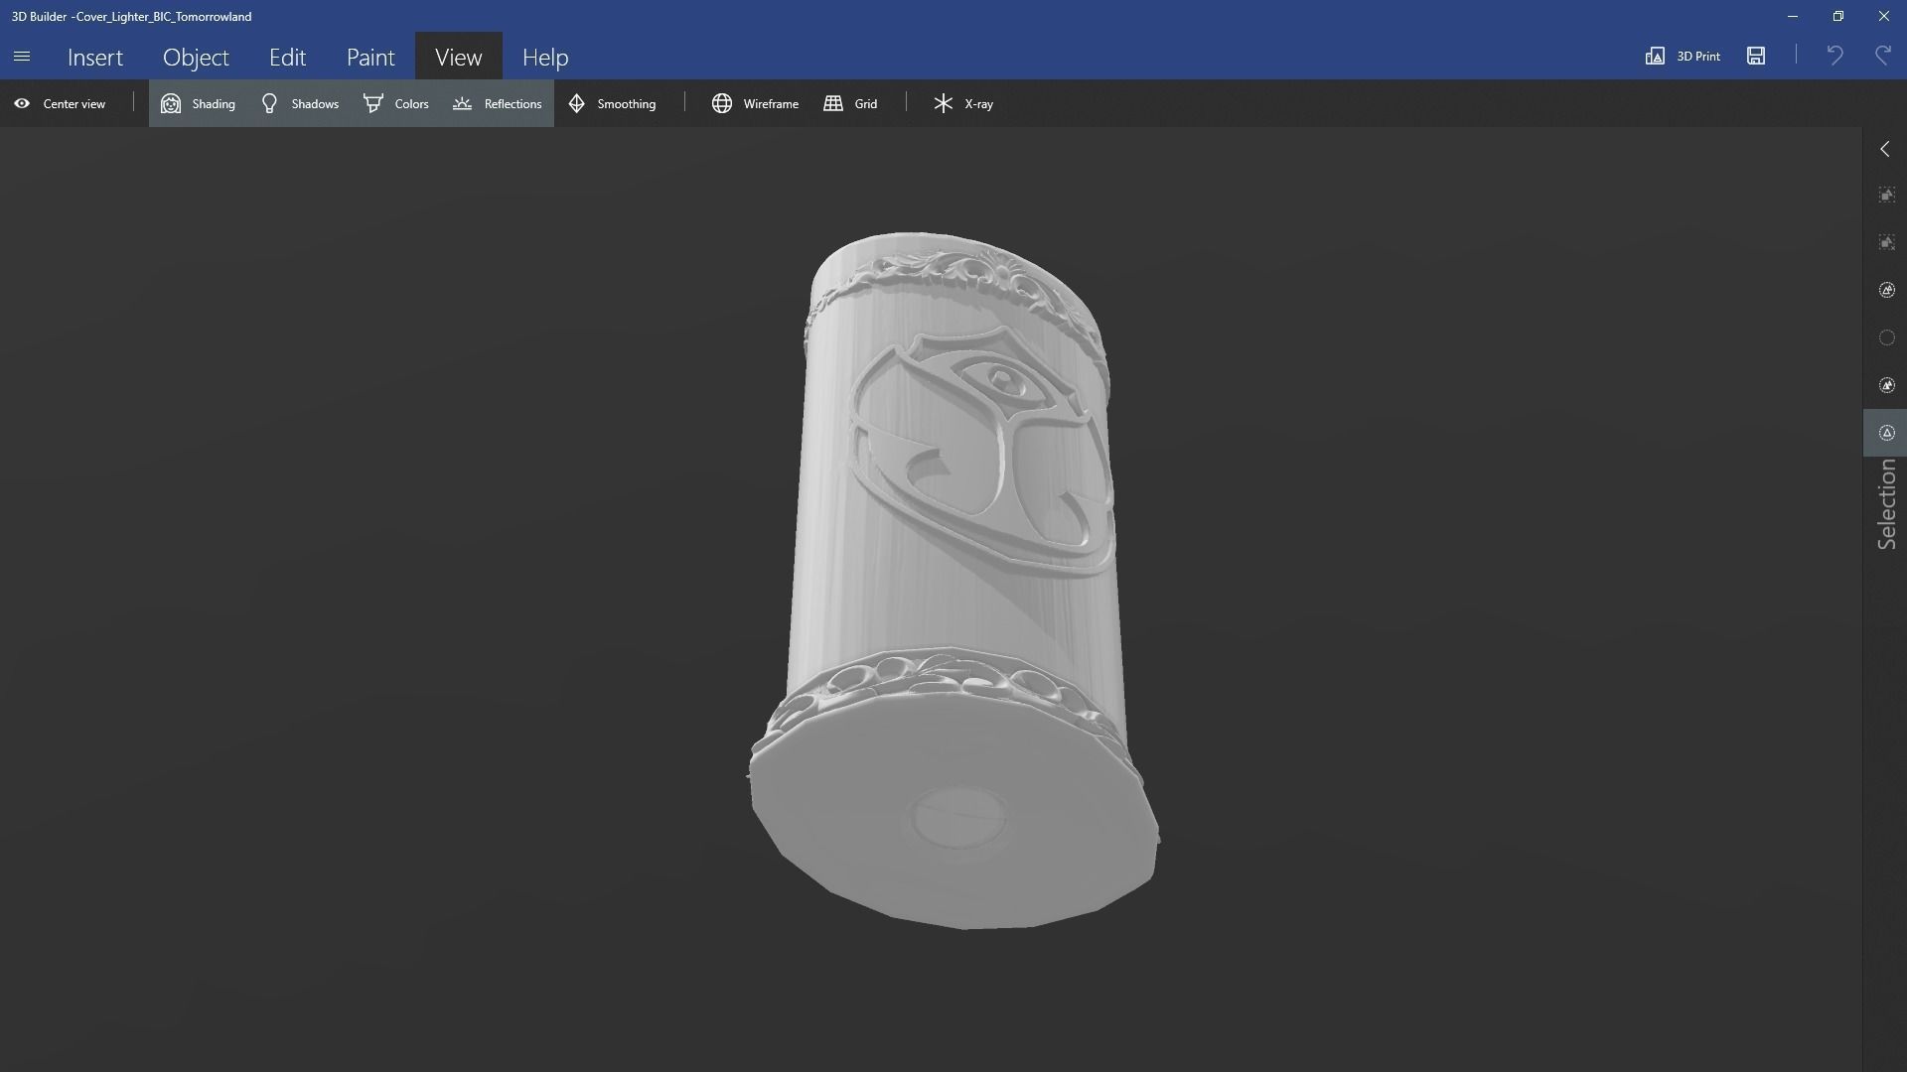Toggle Colors display option

click(396, 103)
